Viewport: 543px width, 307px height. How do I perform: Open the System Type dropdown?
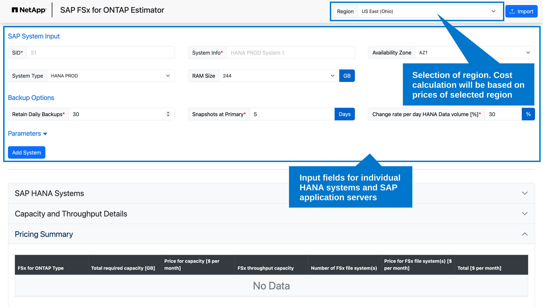coord(111,76)
